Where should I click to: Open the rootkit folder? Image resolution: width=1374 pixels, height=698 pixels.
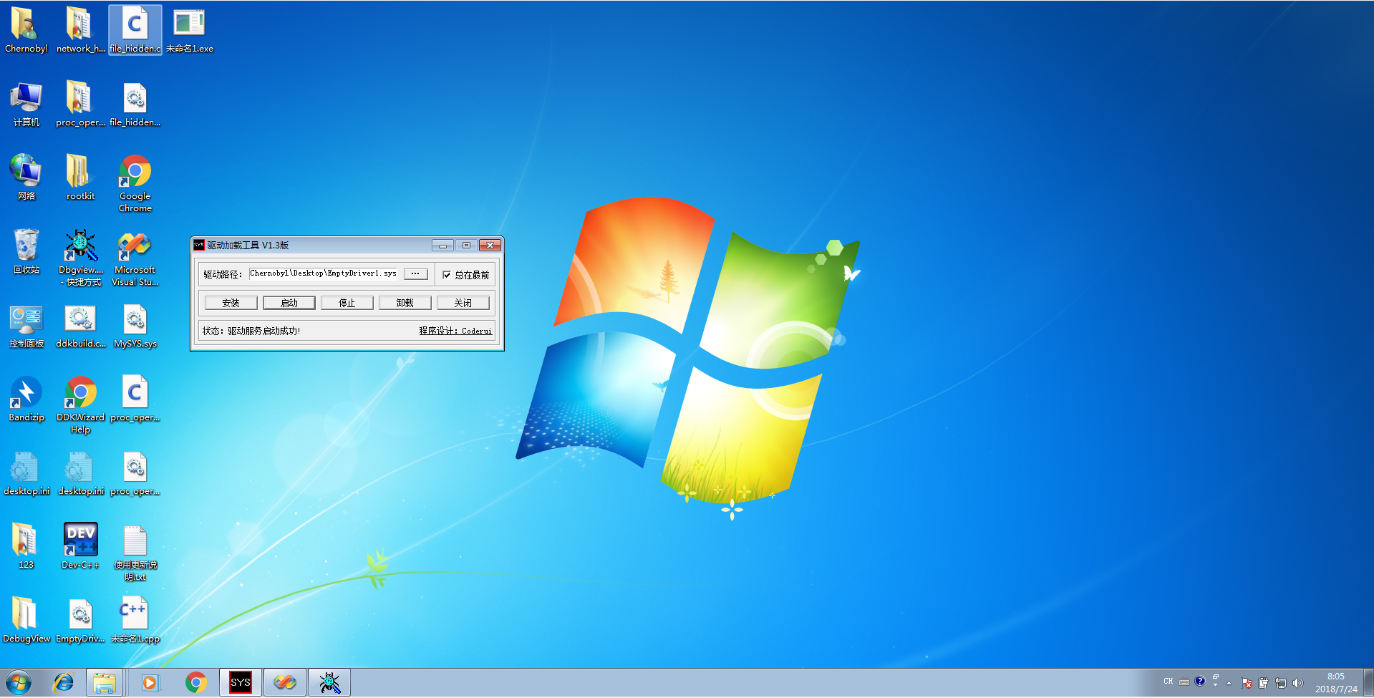80,178
